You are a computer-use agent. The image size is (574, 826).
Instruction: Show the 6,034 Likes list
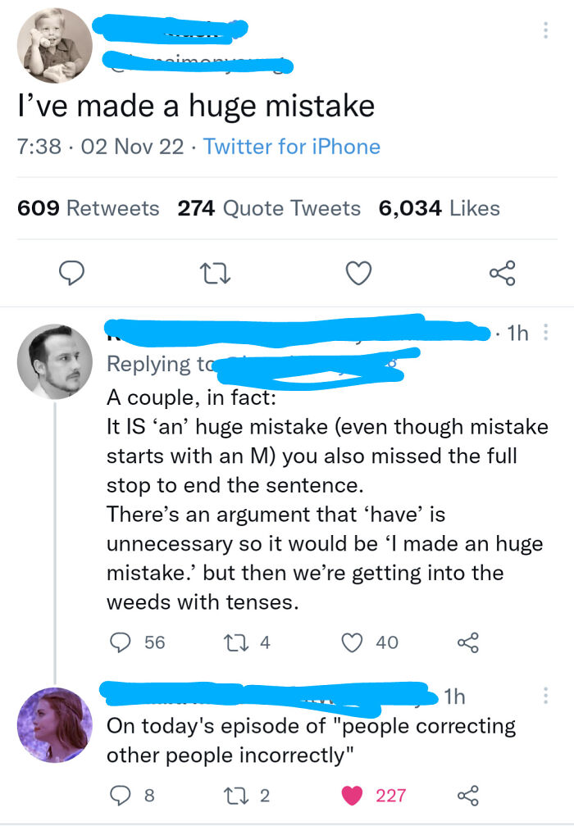point(439,208)
